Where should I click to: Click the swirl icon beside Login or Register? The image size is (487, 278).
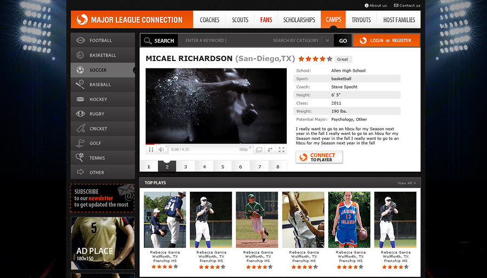click(x=363, y=40)
